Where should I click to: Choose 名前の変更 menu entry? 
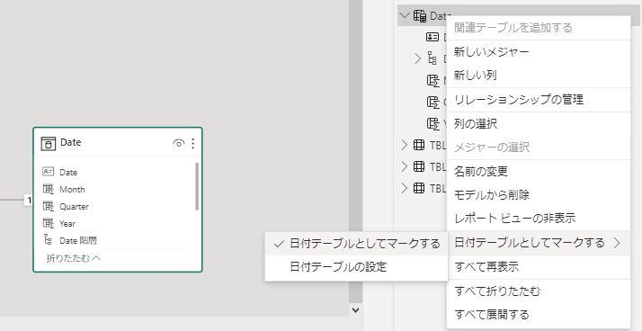538,171
